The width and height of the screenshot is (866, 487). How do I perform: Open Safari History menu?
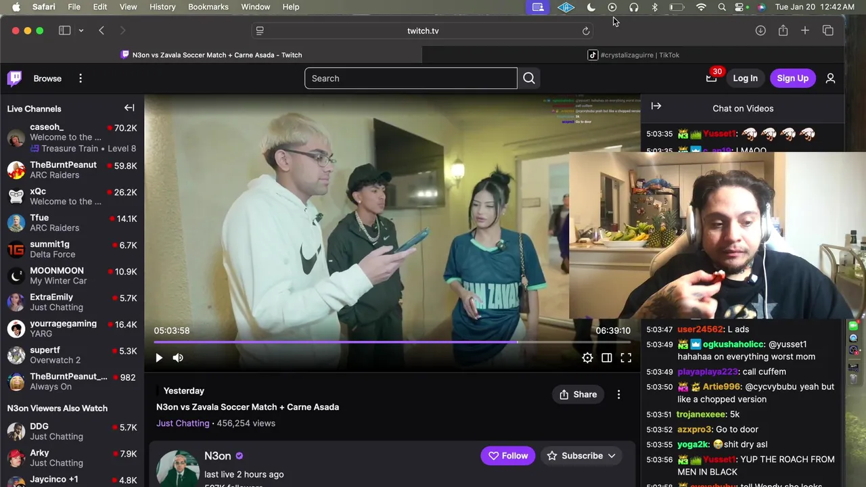click(x=162, y=7)
